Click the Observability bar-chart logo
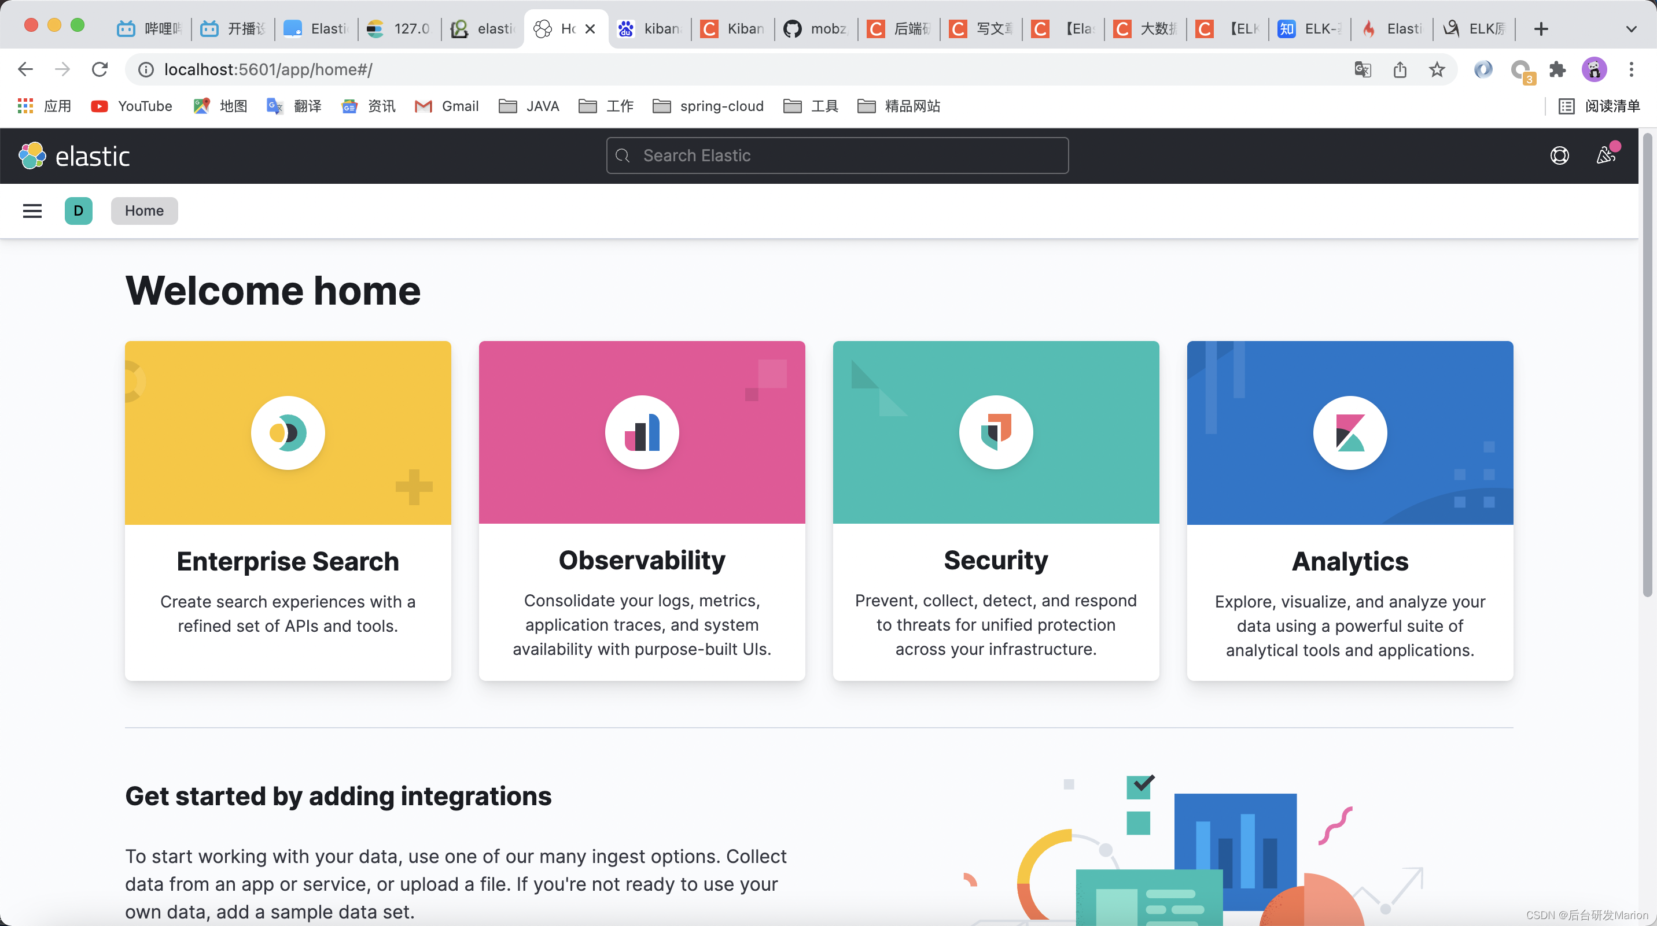Image resolution: width=1657 pixels, height=926 pixels. coord(642,432)
